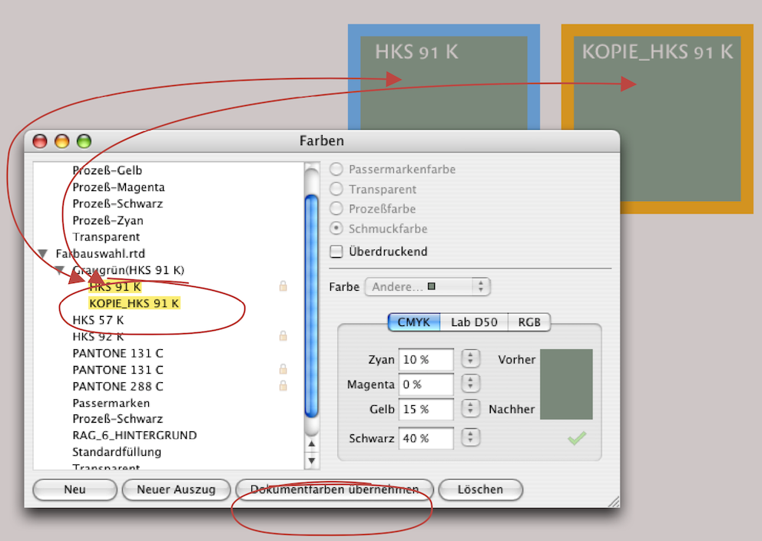
Task: Click the stepper arrows next to Zyan
Action: pos(470,359)
